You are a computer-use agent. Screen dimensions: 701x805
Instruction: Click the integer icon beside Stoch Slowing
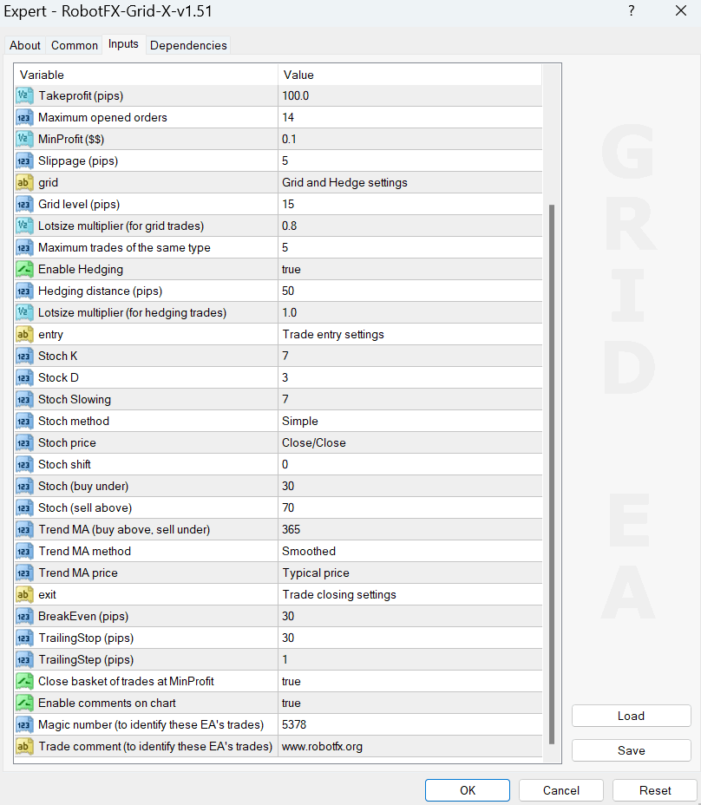(x=24, y=399)
